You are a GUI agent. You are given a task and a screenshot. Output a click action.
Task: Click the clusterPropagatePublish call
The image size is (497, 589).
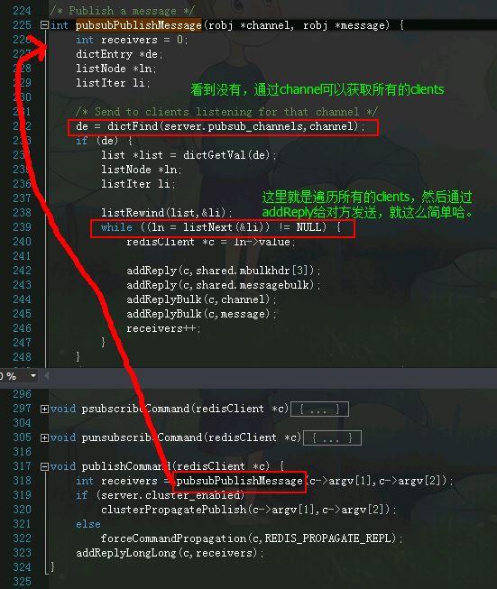pos(173,510)
